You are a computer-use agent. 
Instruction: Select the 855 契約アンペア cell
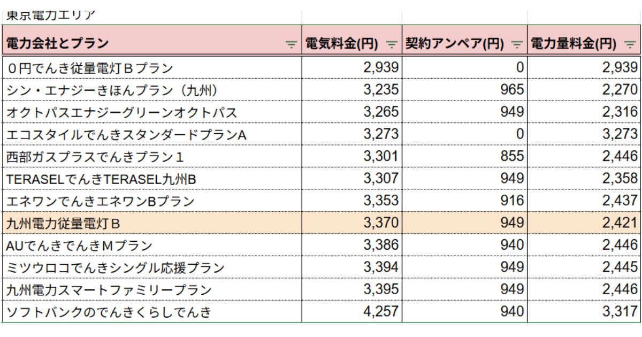coord(464,157)
